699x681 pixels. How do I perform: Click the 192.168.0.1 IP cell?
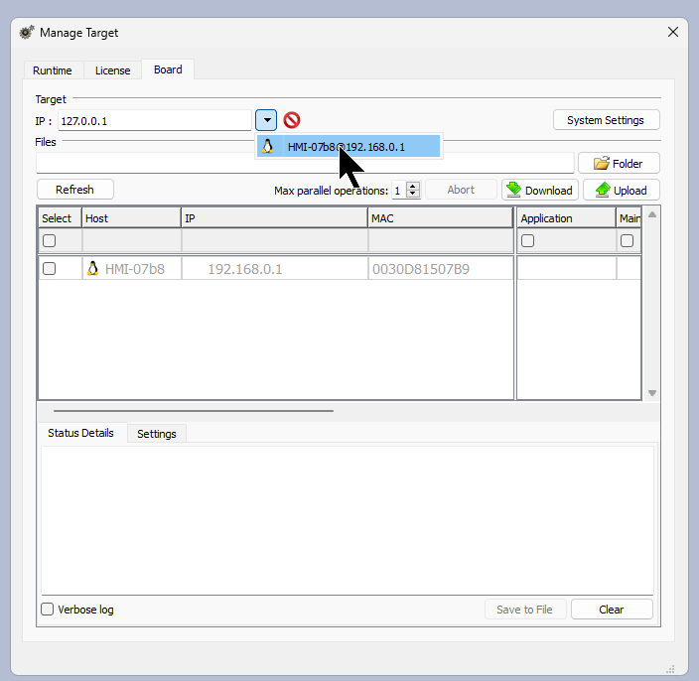tap(275, 269)
